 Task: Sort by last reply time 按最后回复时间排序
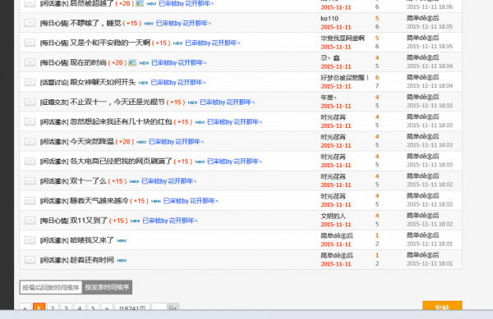click(51, 287)
